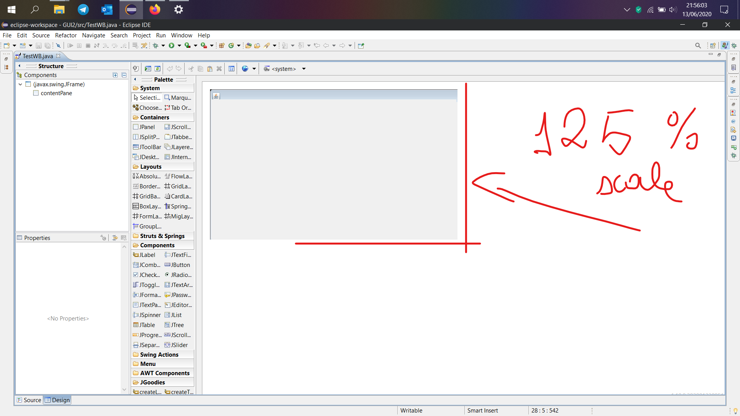Click the Open Type icon
Screen dimensions: 740x416
point(249,45)
